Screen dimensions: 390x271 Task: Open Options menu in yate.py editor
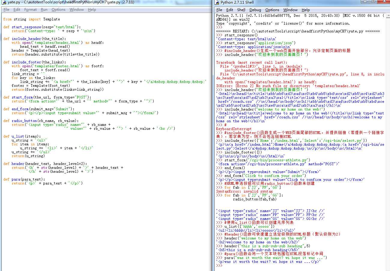[59, 10]
